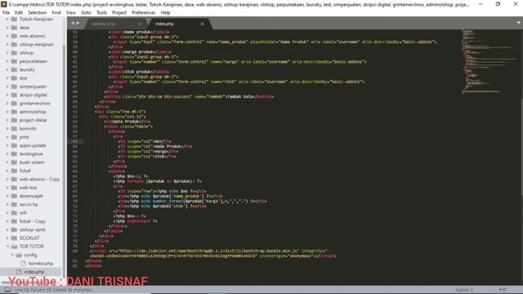Open the Selection menu
Image resolution: width=523 pixels, height=294 pixels.
[x=37, y=12]
